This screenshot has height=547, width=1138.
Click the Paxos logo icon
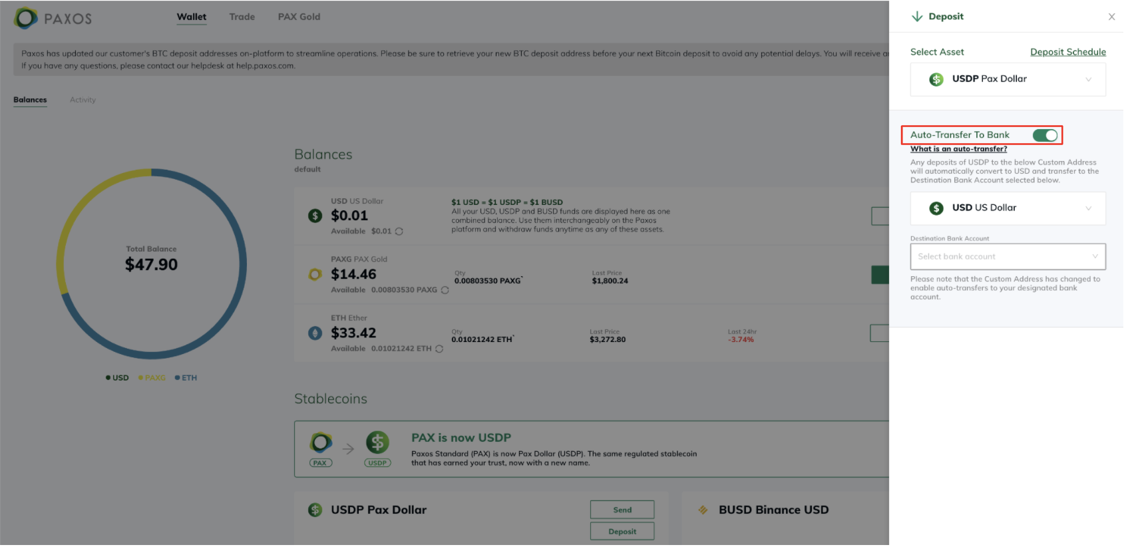26,18
